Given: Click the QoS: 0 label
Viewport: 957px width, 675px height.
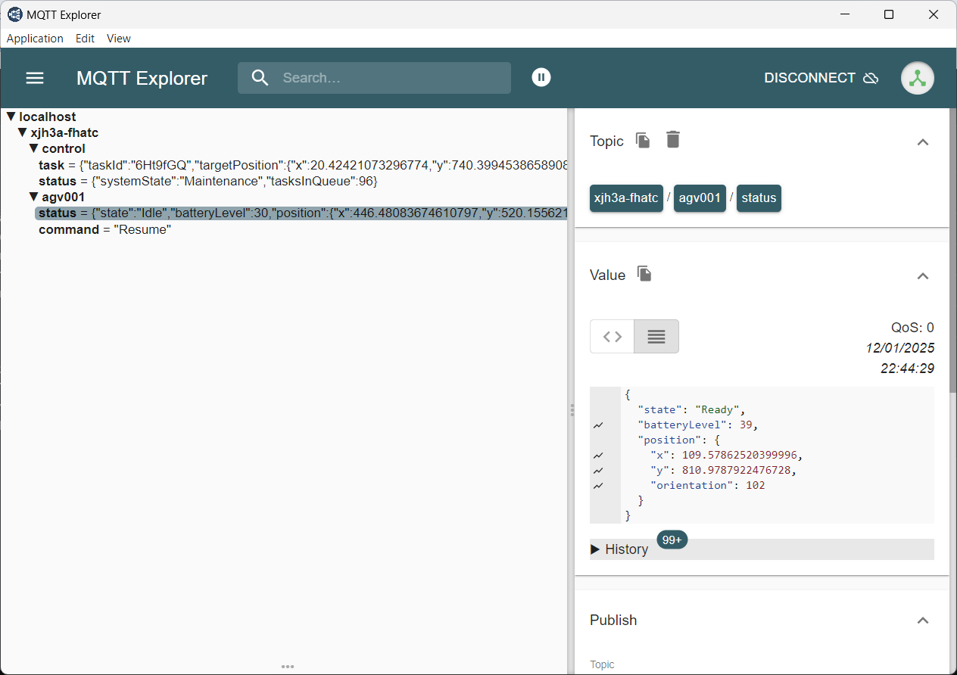Looking at the screenshot, I should (x=912, y=328).
